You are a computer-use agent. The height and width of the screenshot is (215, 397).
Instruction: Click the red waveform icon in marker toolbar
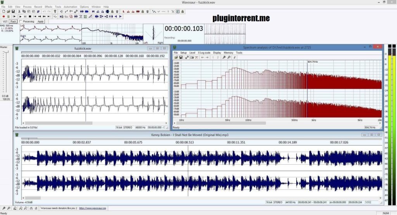click(138, 11)
